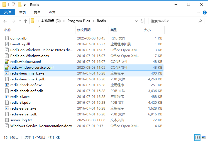208x141 pixels.
Task: Open the 主页 ribbon tab
Action: (x=23, y=12)
